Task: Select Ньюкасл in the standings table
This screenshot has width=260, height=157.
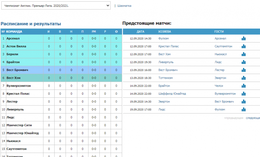Action: (13, 141)
